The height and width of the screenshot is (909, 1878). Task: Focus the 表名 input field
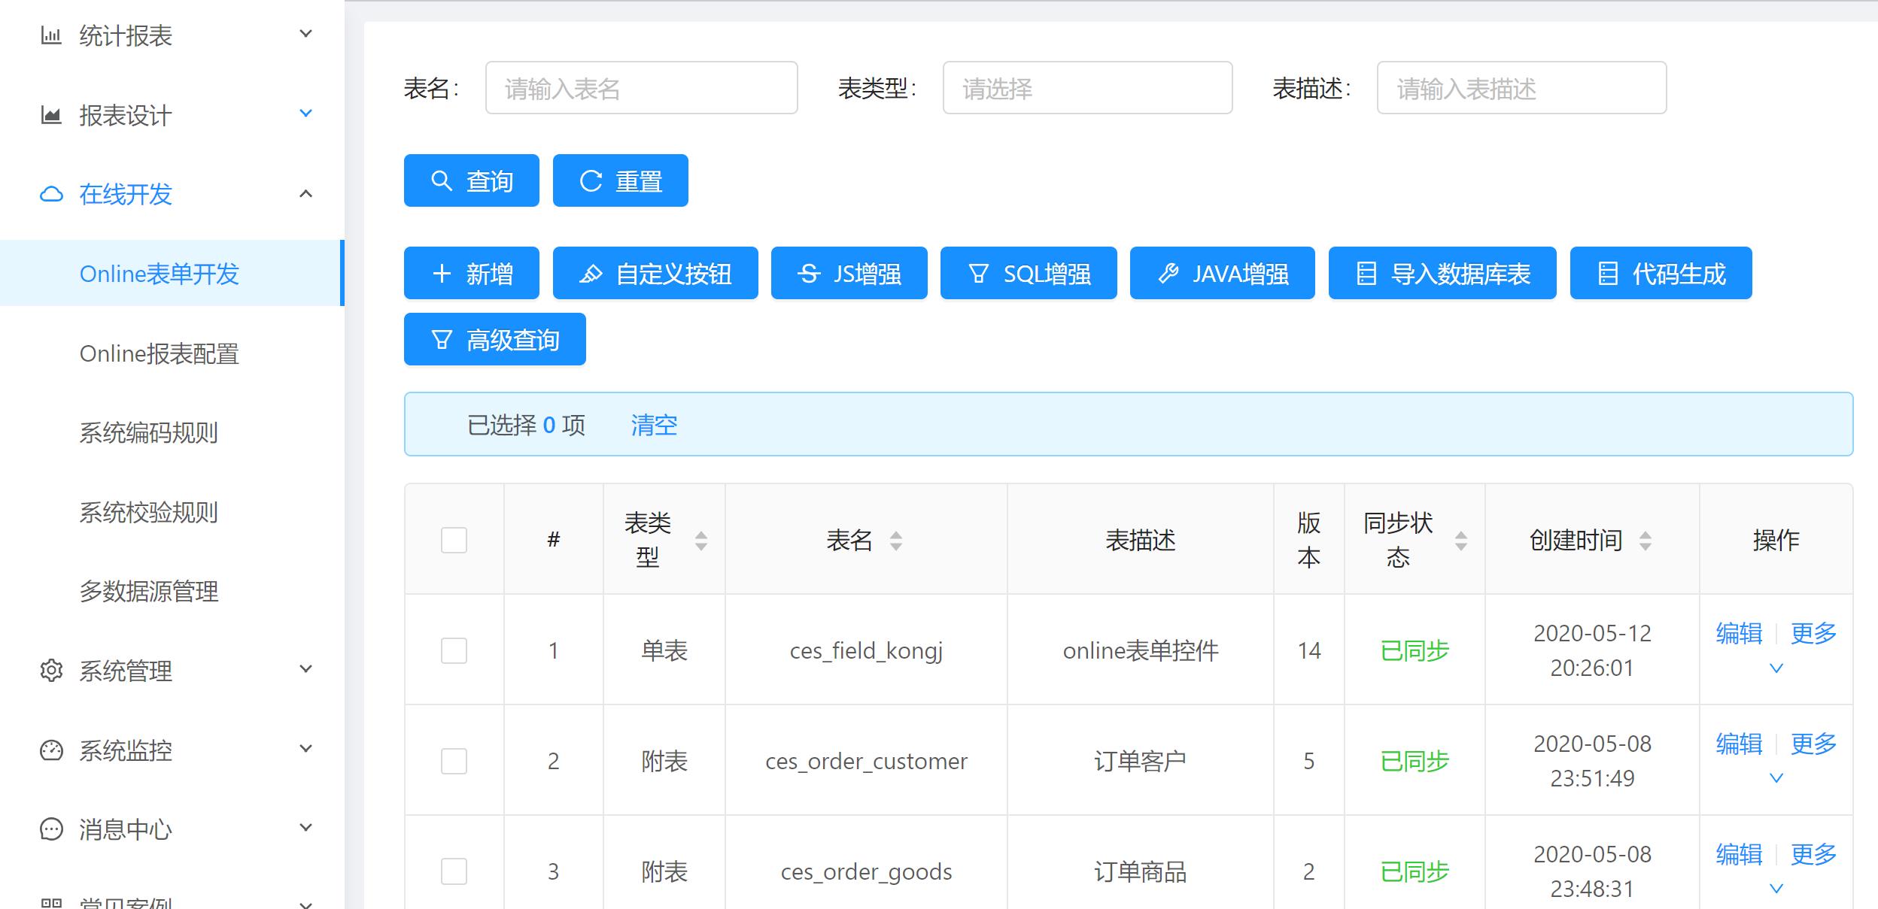(642, 88)
